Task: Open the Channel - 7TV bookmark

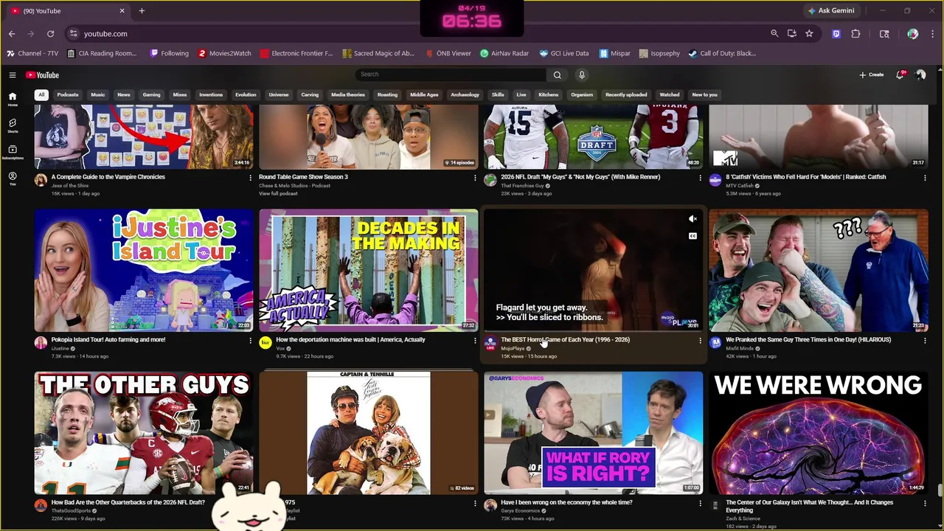Action: (32, 53)
